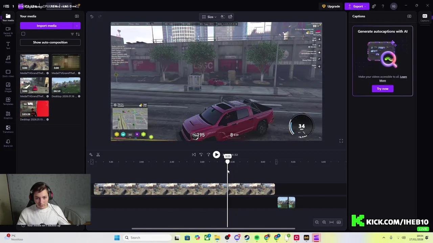
Task: Open the Record & create sidebar tab
Action: tap(8, 32)
